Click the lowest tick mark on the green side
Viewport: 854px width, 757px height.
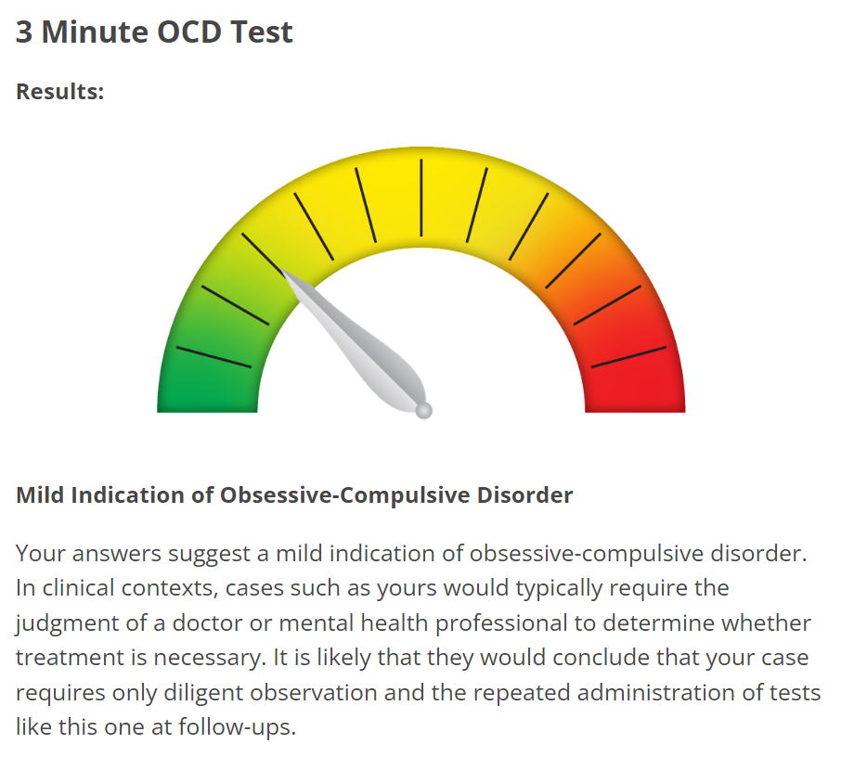[x=213, y=357]
